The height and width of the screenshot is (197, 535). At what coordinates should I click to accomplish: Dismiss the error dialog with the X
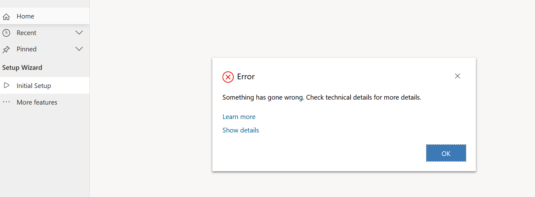tap(457, 76)
